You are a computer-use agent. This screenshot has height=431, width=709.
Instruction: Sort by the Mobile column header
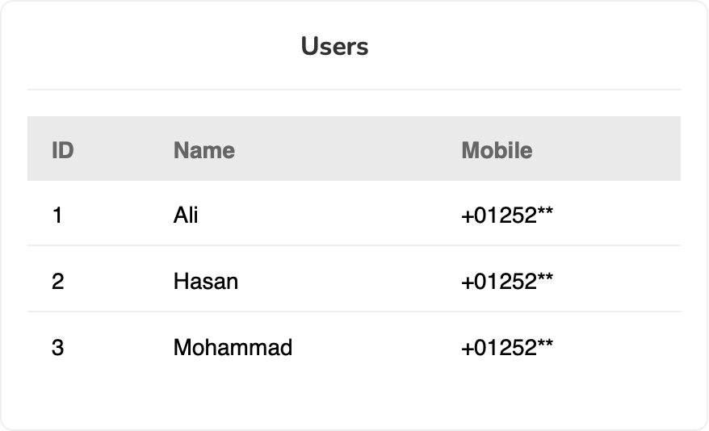click(496, 150)
